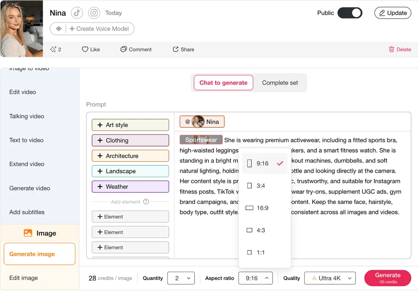Like the post with heart icon
Image resolution: width=418 pixels, height=293 pixels.
tap(85, 49)
